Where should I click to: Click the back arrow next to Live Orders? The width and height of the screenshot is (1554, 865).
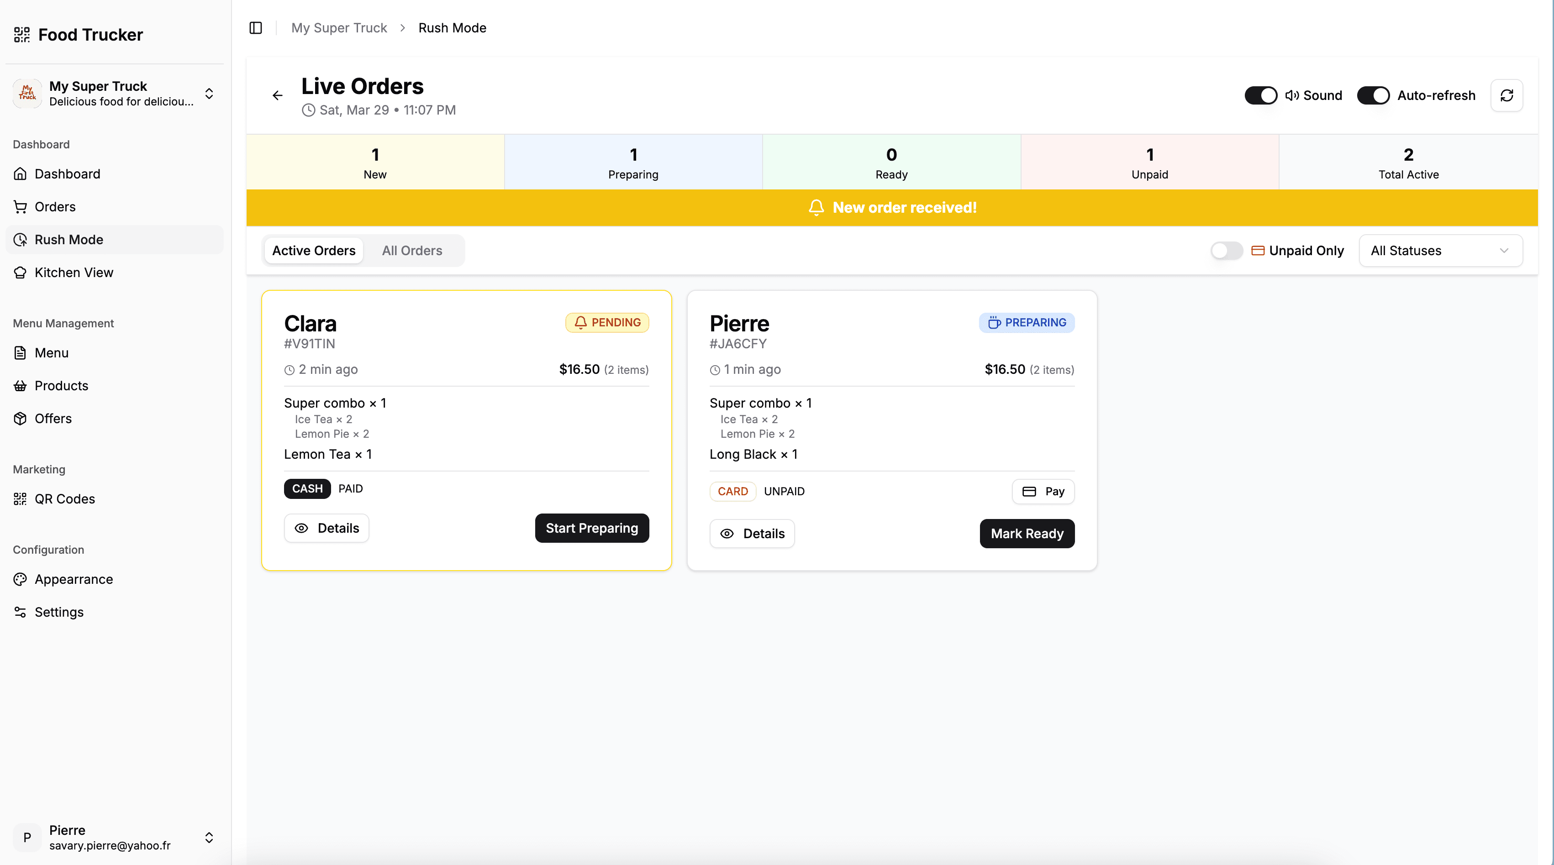277,95
